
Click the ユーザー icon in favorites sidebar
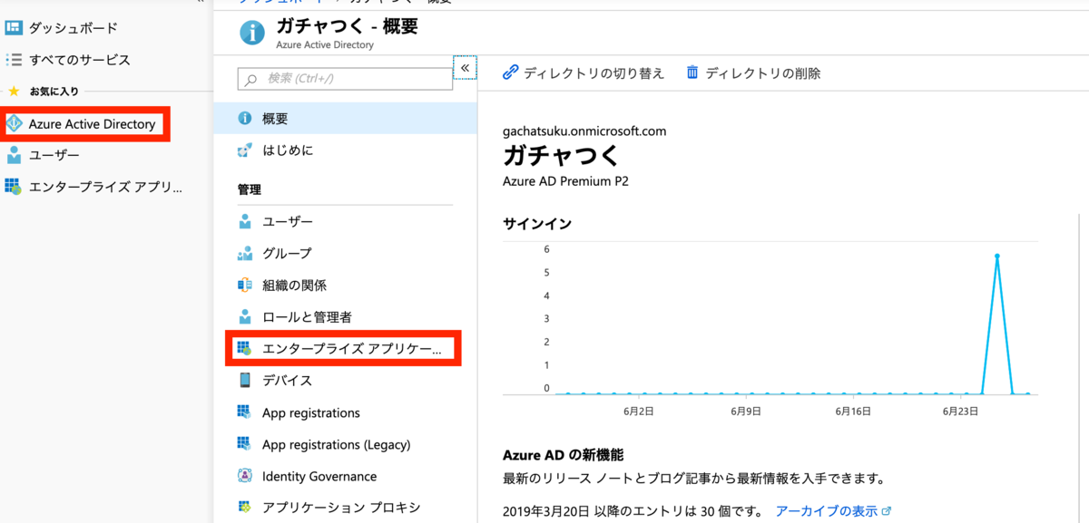coord(14,155)
